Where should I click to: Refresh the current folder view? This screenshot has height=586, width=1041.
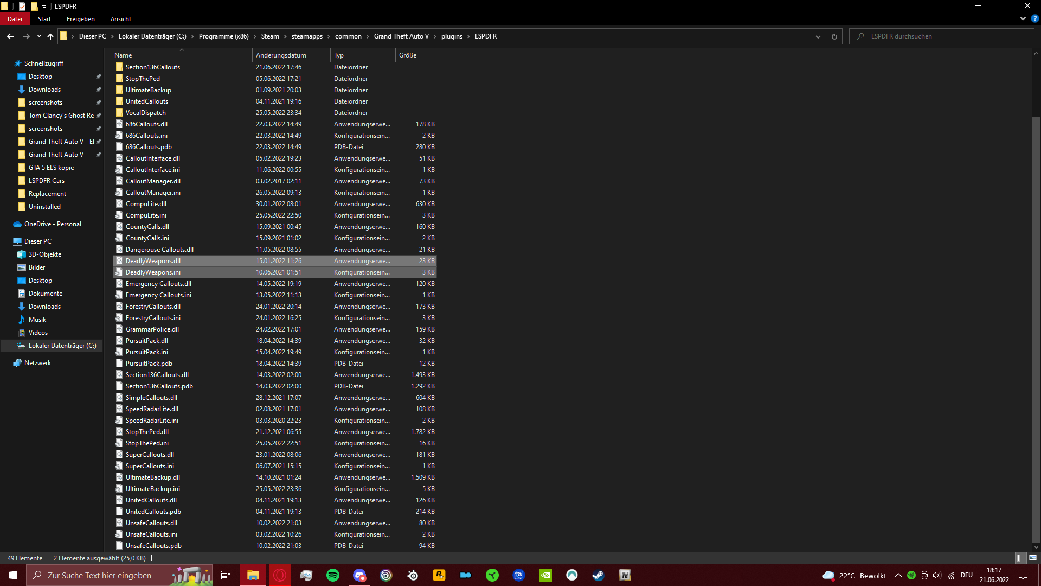click(834, 36)
